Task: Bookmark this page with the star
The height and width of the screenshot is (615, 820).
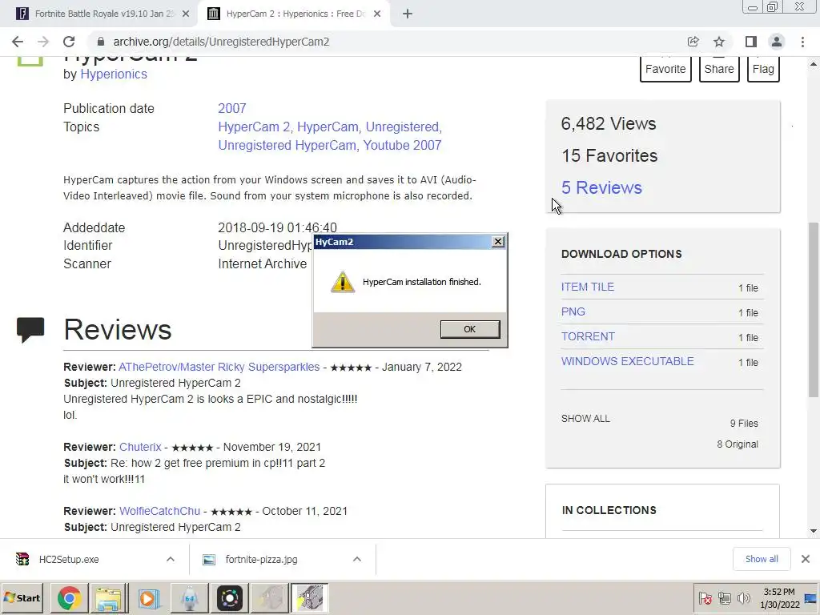Action: pyautogui.click(x=719, y=42)
